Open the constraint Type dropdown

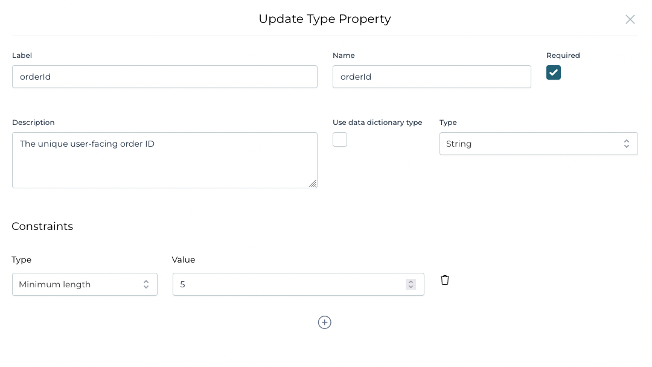[x=85, y=284]
